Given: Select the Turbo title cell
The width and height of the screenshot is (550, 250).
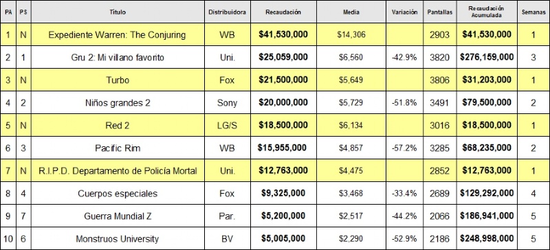Looking at the screenshot, I should coord(118,80).
